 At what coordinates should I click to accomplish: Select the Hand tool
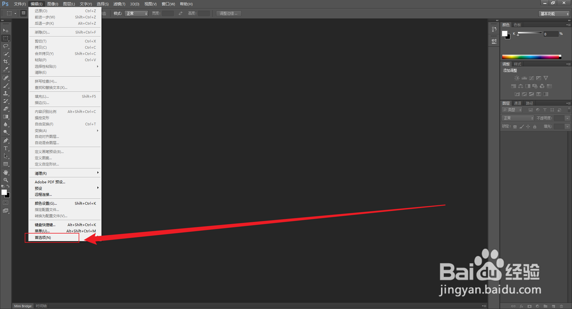tap(6, 172)
